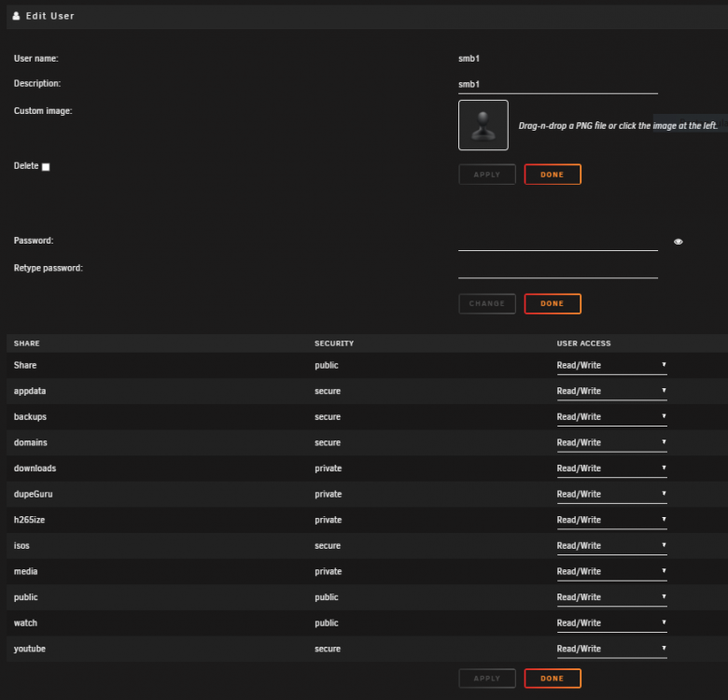Click the downloads share name
This screenshot has height=700, width=728.
(x=35, y=469)
